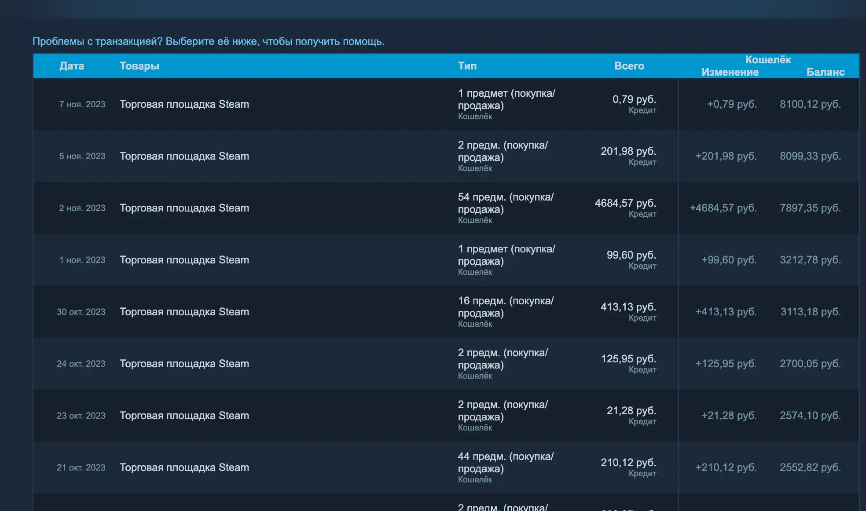Click the Тип column header
This screenshot has width=866, height=511.
tap(467, 66)
